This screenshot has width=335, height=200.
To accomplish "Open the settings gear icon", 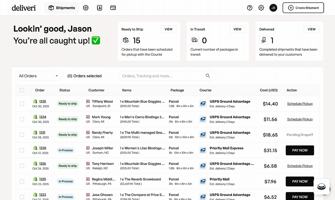I will pyautogui.click(x=261, y=8).
